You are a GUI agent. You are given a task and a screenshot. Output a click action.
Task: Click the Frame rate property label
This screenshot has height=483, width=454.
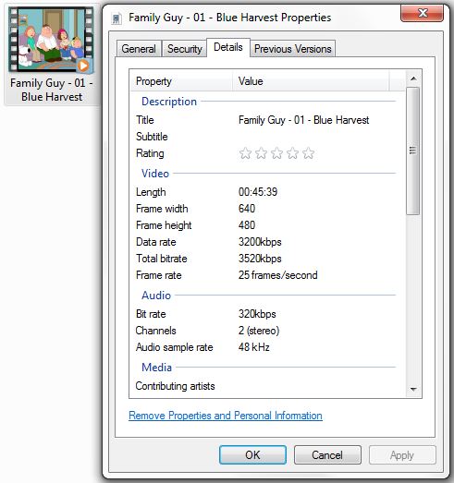[x=158, y=275]
